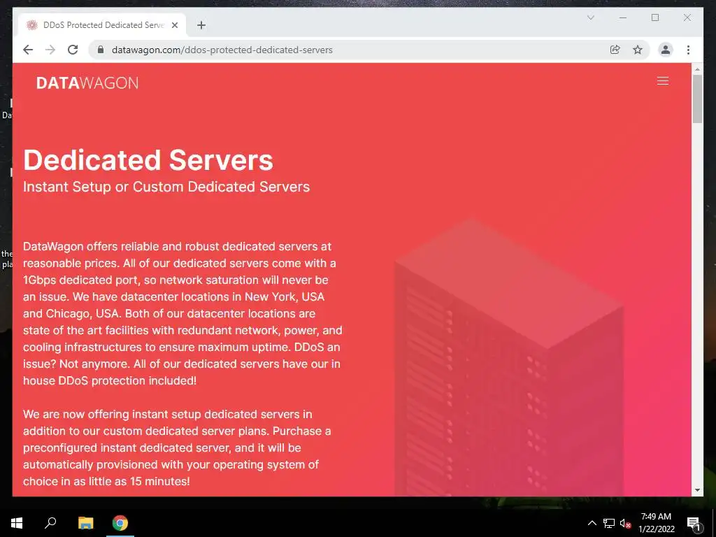View site info via the lock icon

coord(101,50)
